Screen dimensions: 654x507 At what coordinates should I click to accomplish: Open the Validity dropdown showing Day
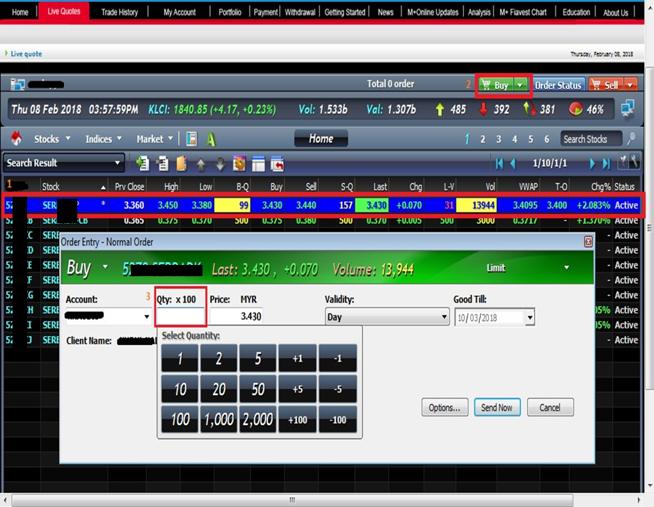click(x=444, y=317)
